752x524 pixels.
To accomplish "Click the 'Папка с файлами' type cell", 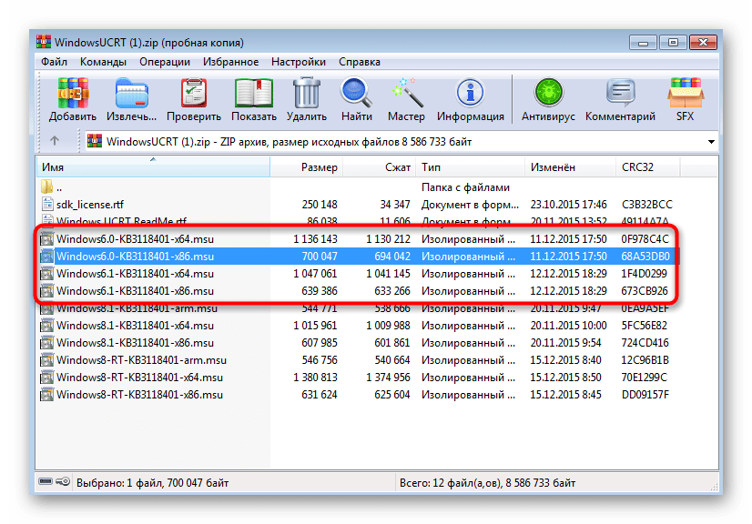I will [465, 187].
